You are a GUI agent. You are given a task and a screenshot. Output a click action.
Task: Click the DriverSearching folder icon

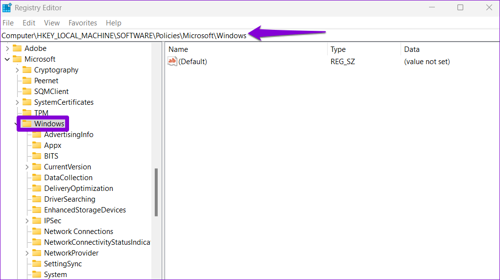(x=37, y=199)
